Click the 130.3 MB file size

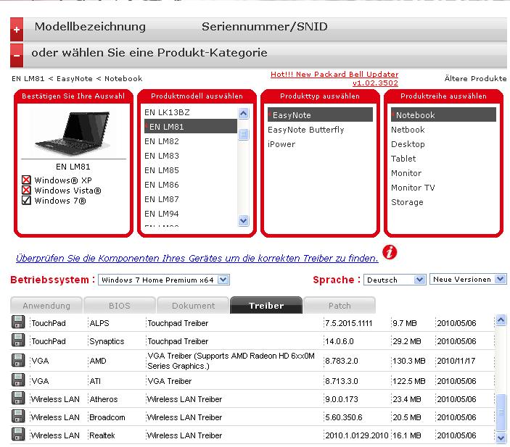(x=409, y=361)
